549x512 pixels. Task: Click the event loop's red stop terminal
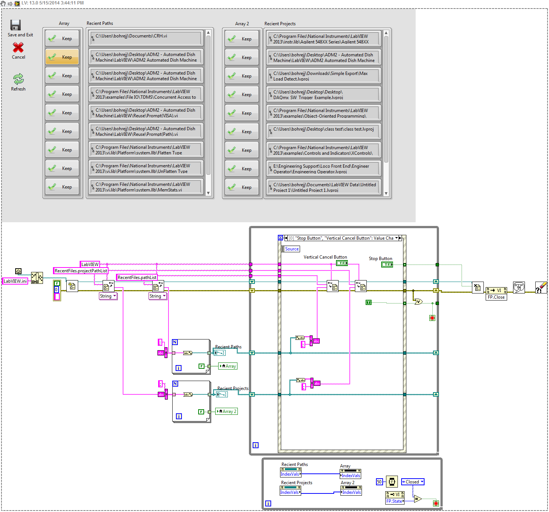(432, 318)
